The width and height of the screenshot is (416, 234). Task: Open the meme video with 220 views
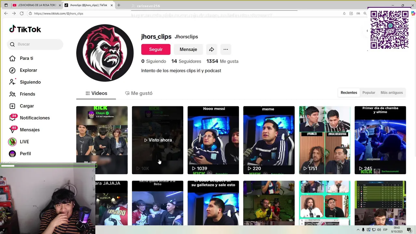click(x=269, y=140)
